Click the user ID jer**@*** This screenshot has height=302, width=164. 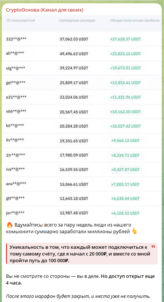tap(15, 213)
